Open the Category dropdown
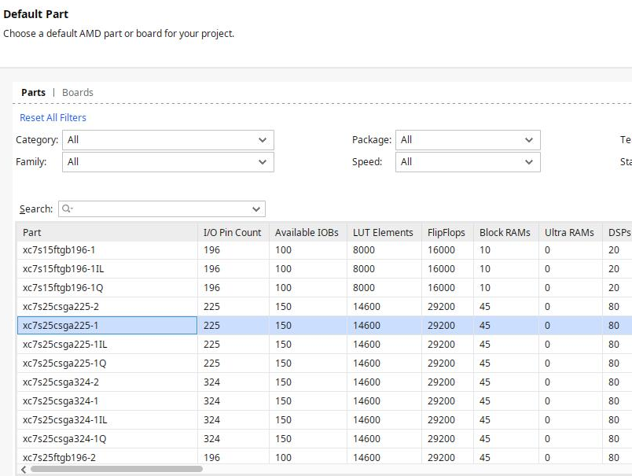632x476 pixels. tap(168, 140)
